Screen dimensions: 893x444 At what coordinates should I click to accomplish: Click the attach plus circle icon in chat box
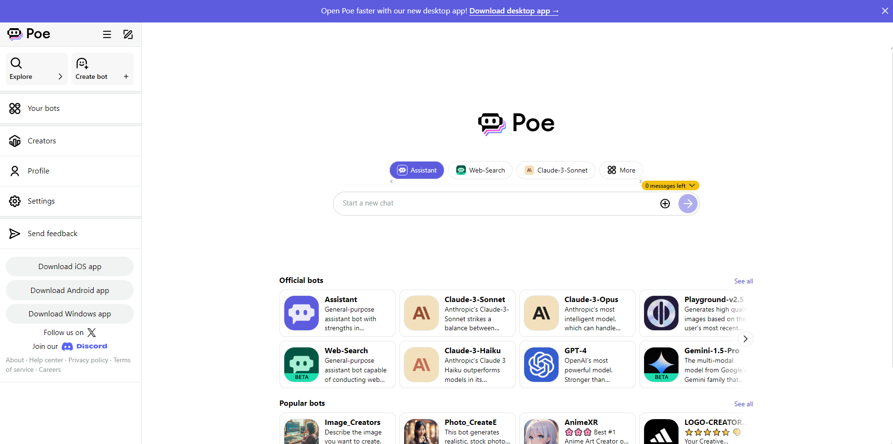[x=665, y=204]
